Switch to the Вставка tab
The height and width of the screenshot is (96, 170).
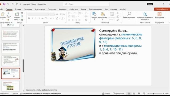click(x=18, y=9)
